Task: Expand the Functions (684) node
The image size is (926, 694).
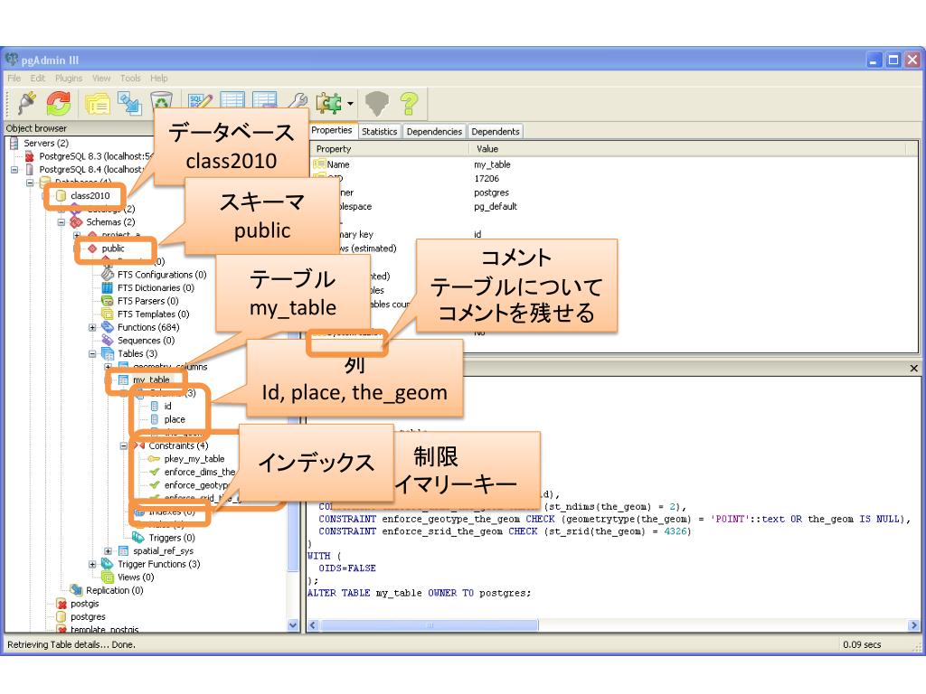Action: pos(92,327)
